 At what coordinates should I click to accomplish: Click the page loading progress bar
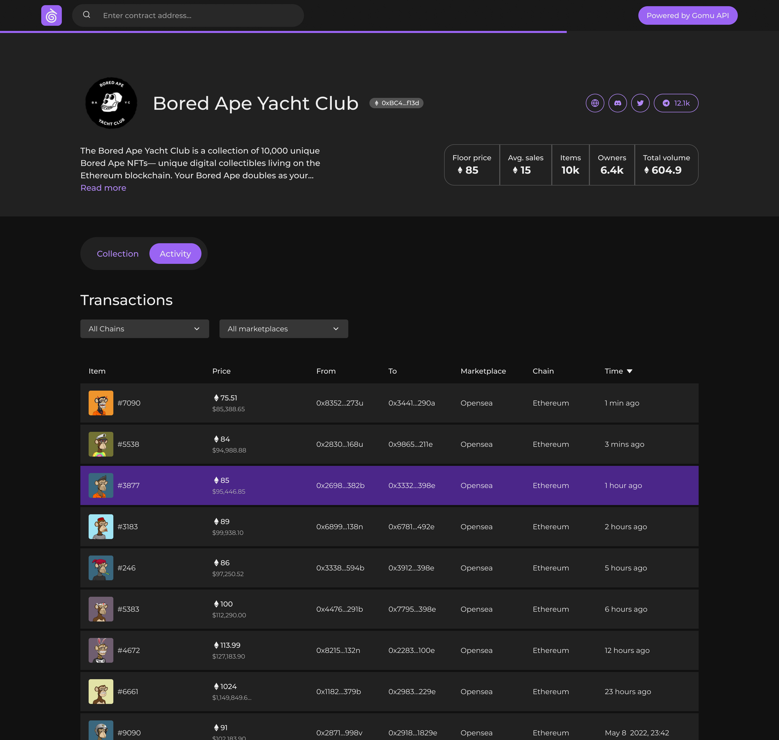coord(283,32)
